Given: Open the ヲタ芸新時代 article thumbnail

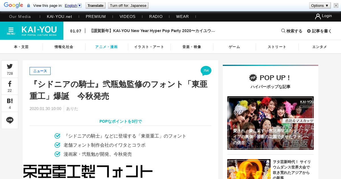Looking at the screenshot, I should click(x=249, y=169).
